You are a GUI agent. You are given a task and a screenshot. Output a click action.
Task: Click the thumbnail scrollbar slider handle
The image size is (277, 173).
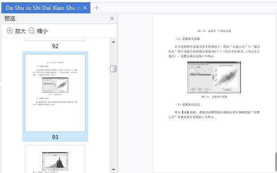[113, 69]
